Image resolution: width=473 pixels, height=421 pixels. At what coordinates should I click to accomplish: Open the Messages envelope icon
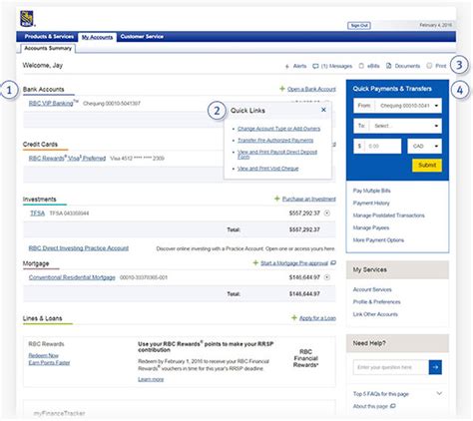coord(315,66)
